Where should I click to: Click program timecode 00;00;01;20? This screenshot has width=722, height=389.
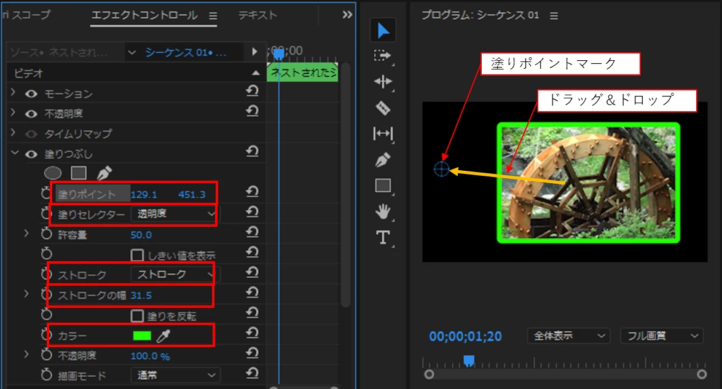click(466, 337)
